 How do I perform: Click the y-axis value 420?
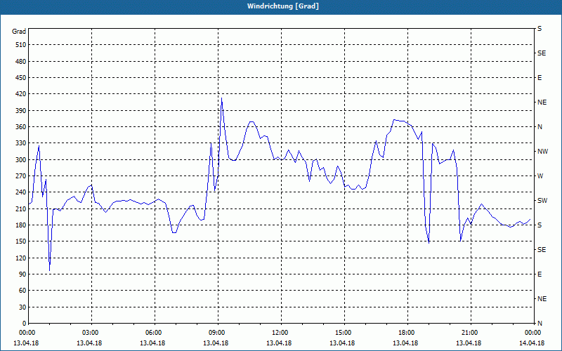[x=22, y=94]
